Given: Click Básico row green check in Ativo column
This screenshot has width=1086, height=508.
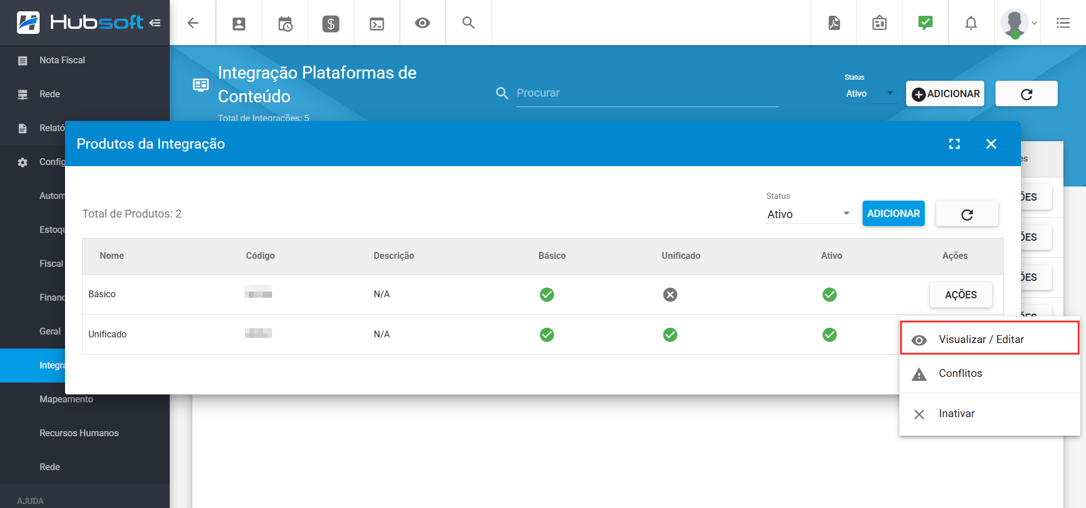Looking at the screenshot, I should coord(830,295).
